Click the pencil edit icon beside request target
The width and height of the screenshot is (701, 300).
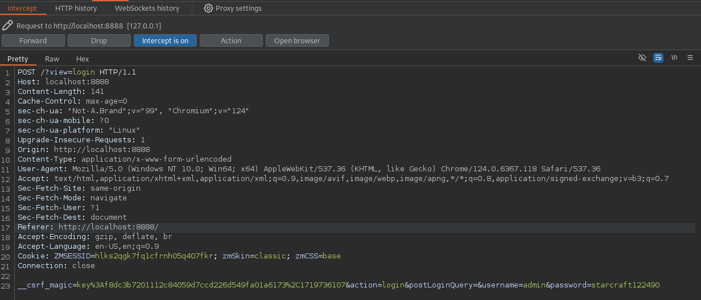pos(7,26)
